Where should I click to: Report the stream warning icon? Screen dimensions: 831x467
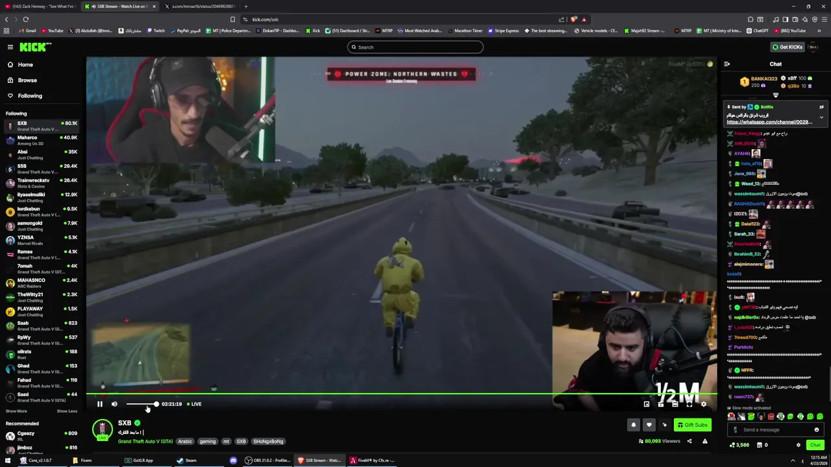click(x=704, y=441)
